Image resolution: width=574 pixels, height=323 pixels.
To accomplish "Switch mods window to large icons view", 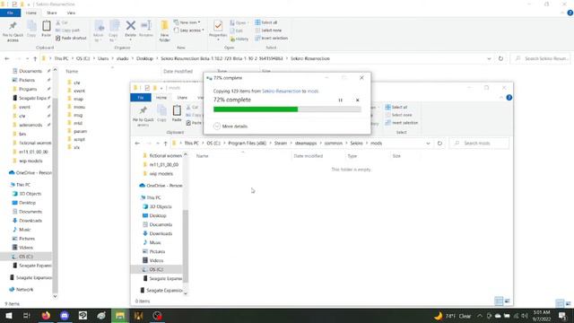I will (x=508, y=301).
